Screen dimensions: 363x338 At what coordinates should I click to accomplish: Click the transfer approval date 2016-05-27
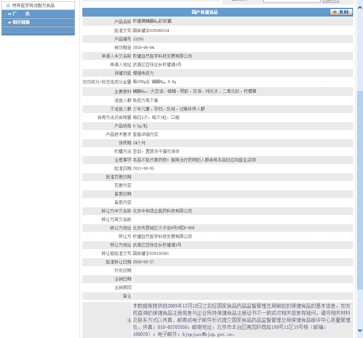click(x=143, y=262)
